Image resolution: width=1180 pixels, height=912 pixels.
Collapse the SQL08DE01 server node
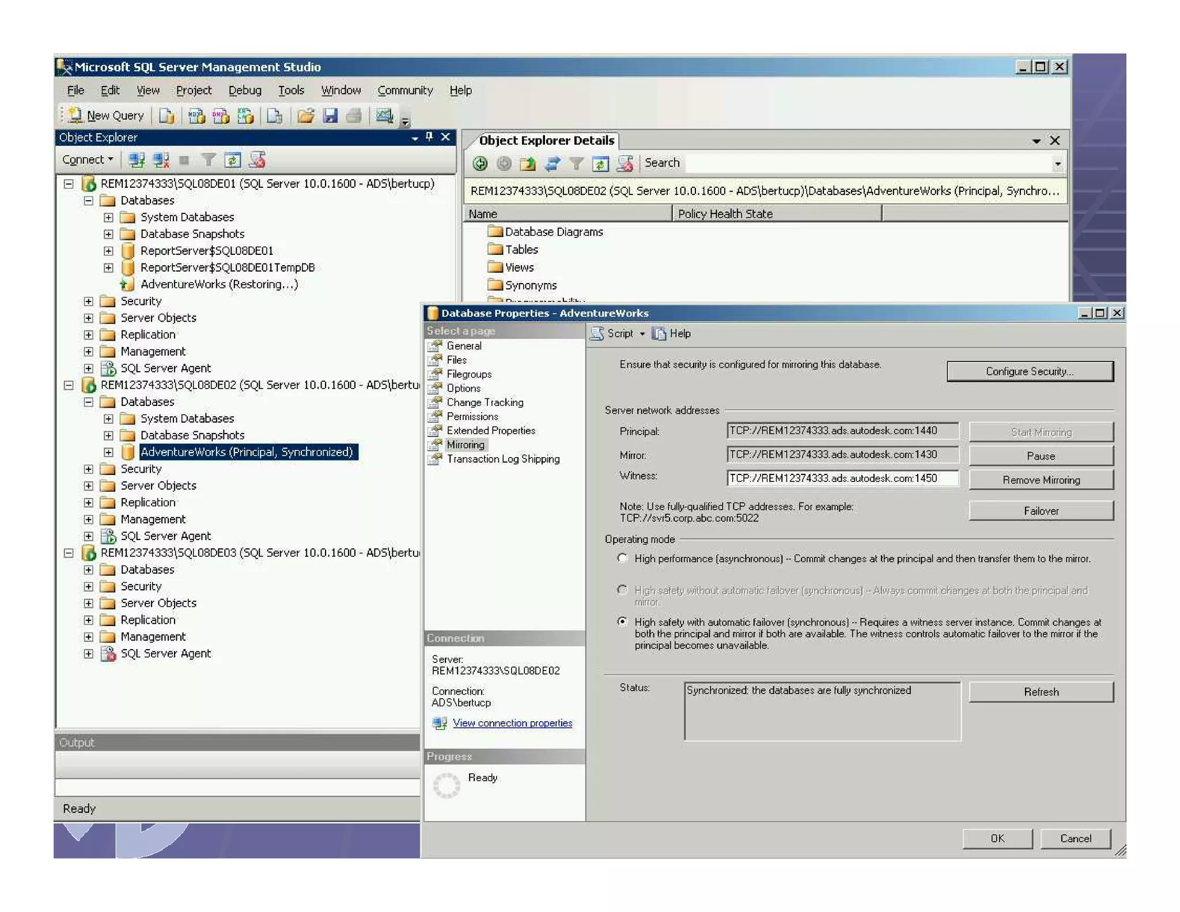coord(69,184)
